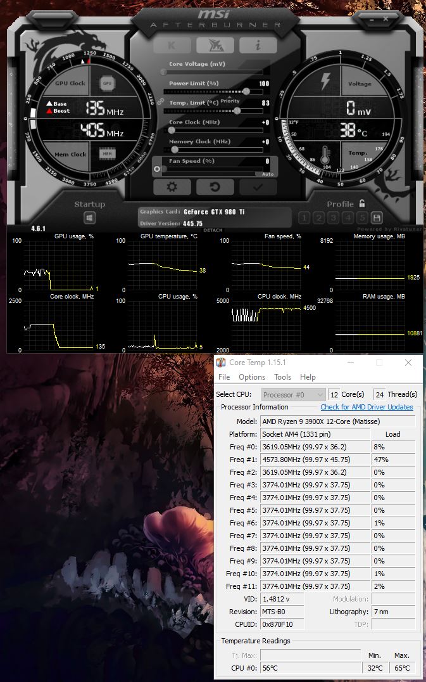Viewport: 426px width, 682px height.
Task: Open fan settings gear beside Fan Speed
Action: (x=158, y=169)
